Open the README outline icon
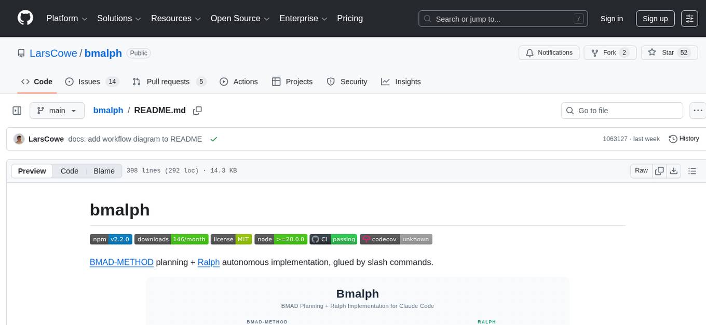 pos(693,170)
